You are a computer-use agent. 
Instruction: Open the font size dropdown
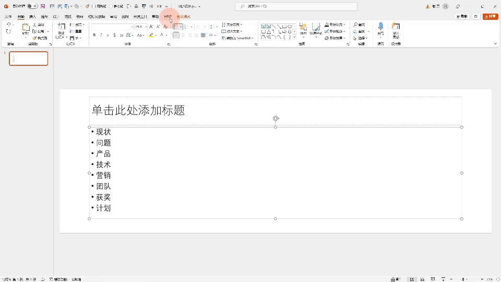146,27
